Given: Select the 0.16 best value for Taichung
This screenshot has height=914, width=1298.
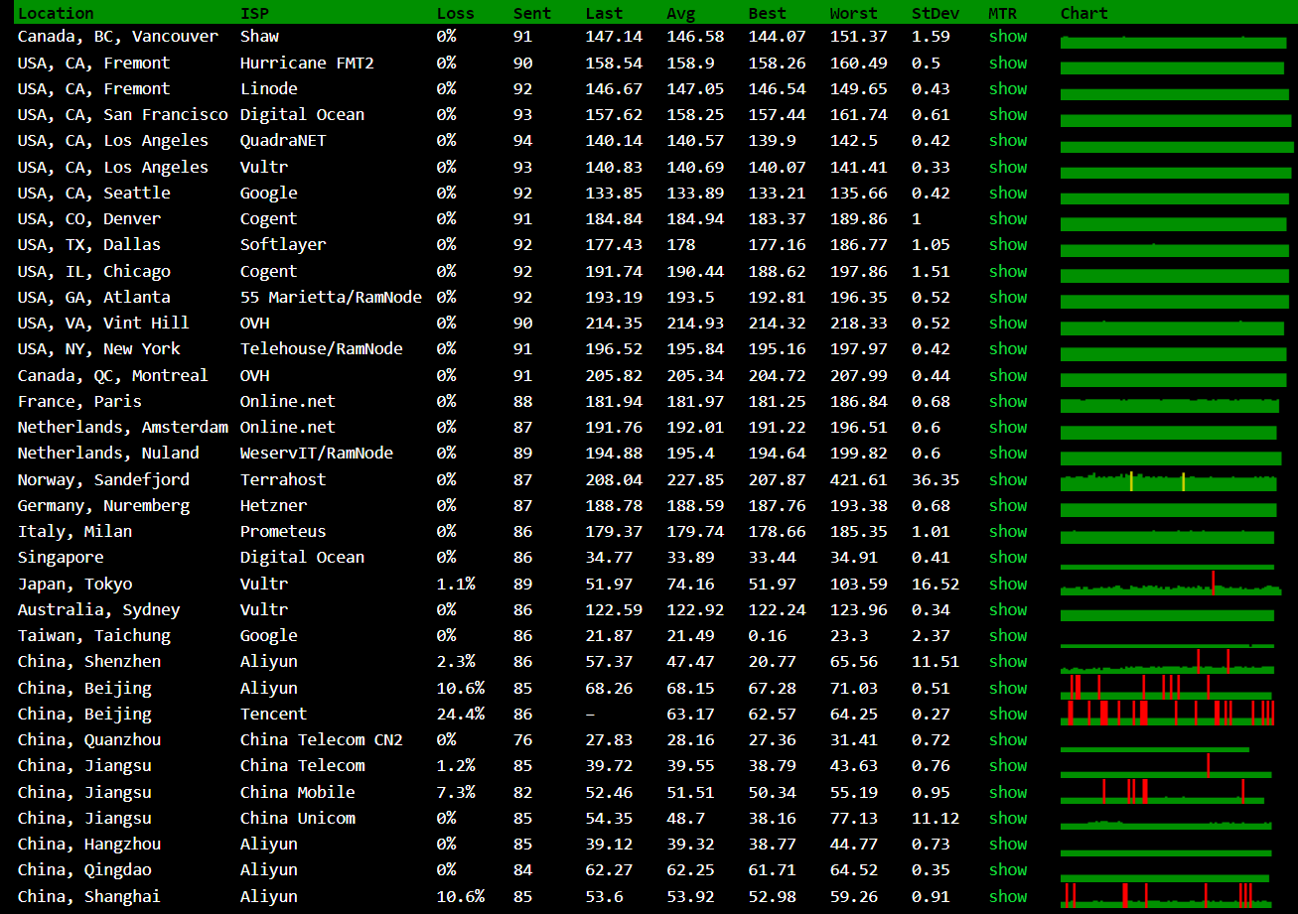Looking at the screenshot, I should [768, 635].
